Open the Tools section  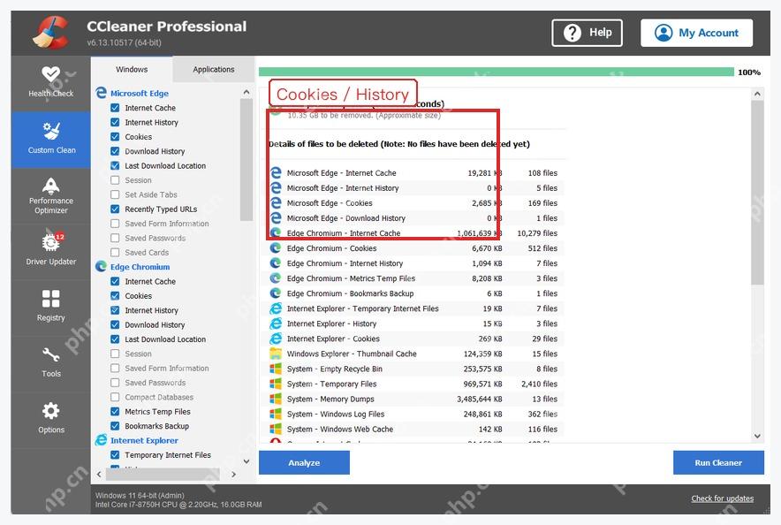(x=51, y=362)
